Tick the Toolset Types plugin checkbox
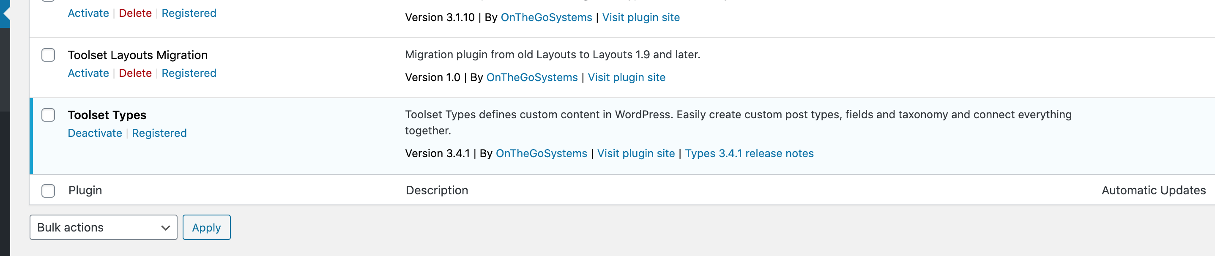Viewport: 1215px width, 256px height. (48, 115)
